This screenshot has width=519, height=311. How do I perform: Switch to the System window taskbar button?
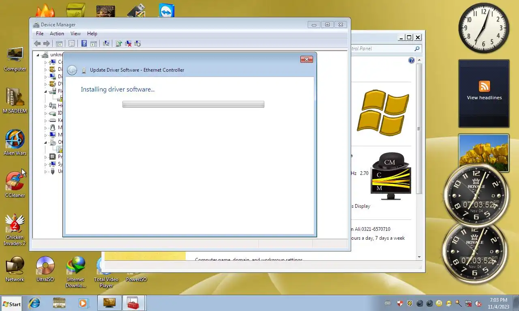[109, 303]
